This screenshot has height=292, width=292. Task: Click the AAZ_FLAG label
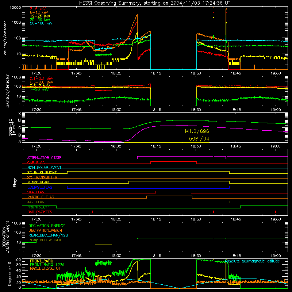coord(36,202)
